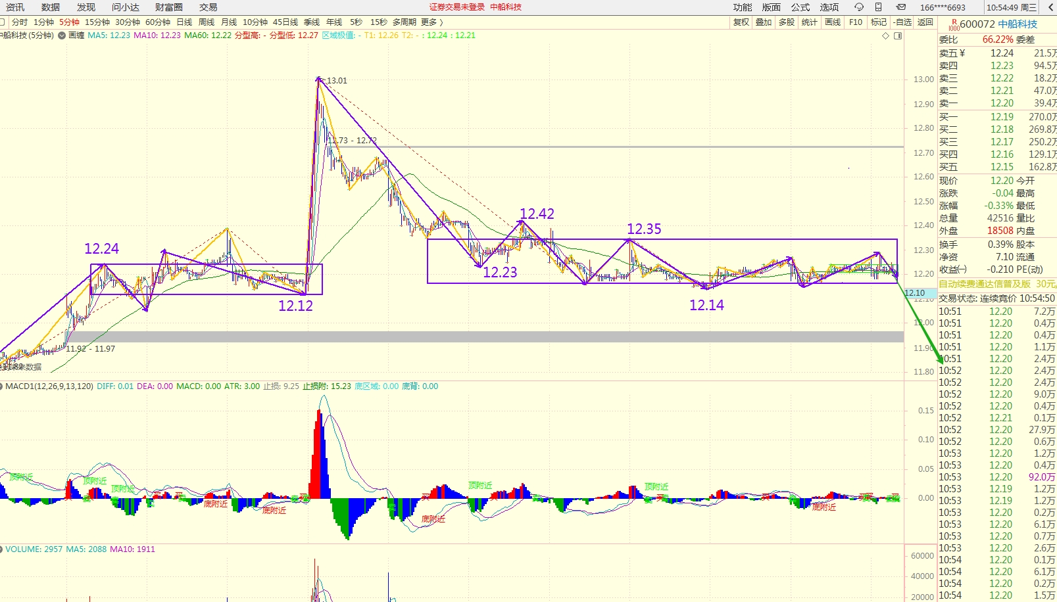The width and height of the screenshot is (1057, 602).
Task: Switch to 季线 period tab
Action: [x=312, y=22]
